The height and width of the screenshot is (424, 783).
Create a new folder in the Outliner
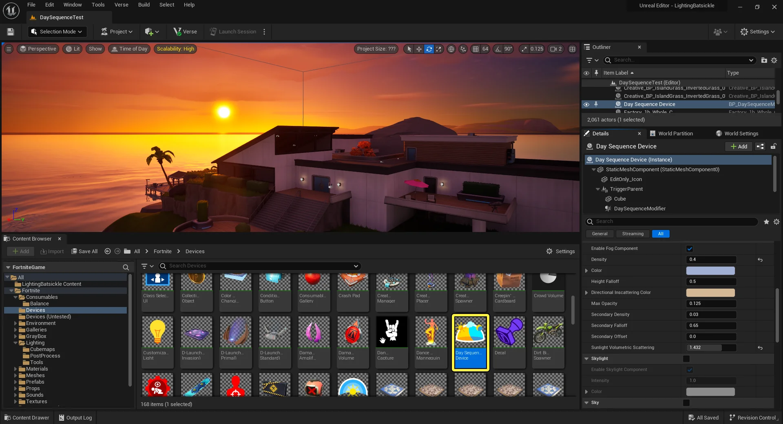click(x=764, y=60)
